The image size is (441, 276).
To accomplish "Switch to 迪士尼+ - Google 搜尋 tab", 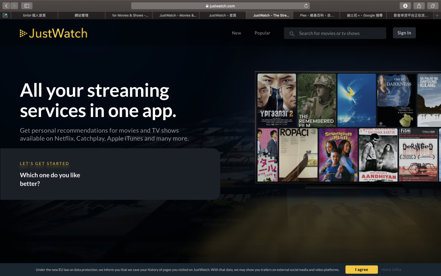I will point(363,15).
